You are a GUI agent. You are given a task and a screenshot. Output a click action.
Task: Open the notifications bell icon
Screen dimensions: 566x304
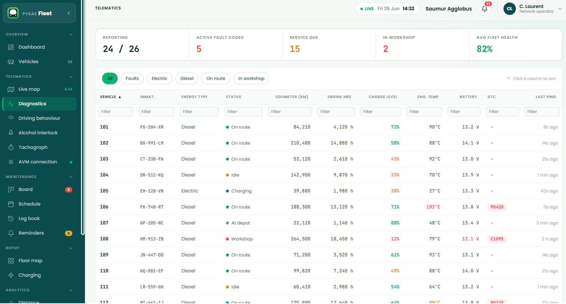pyautogui.click(x=484, y=9)
